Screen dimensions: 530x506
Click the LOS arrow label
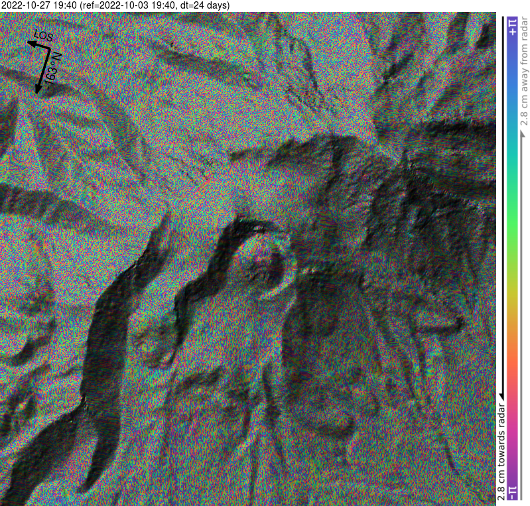click(x=44, y=36)
